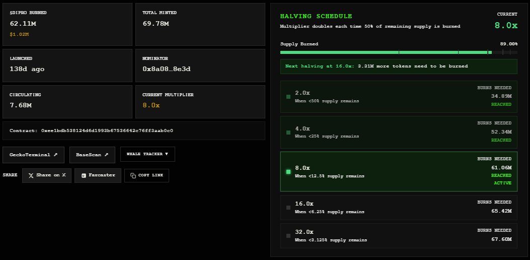Click the Share on X button

click(47, 175)
